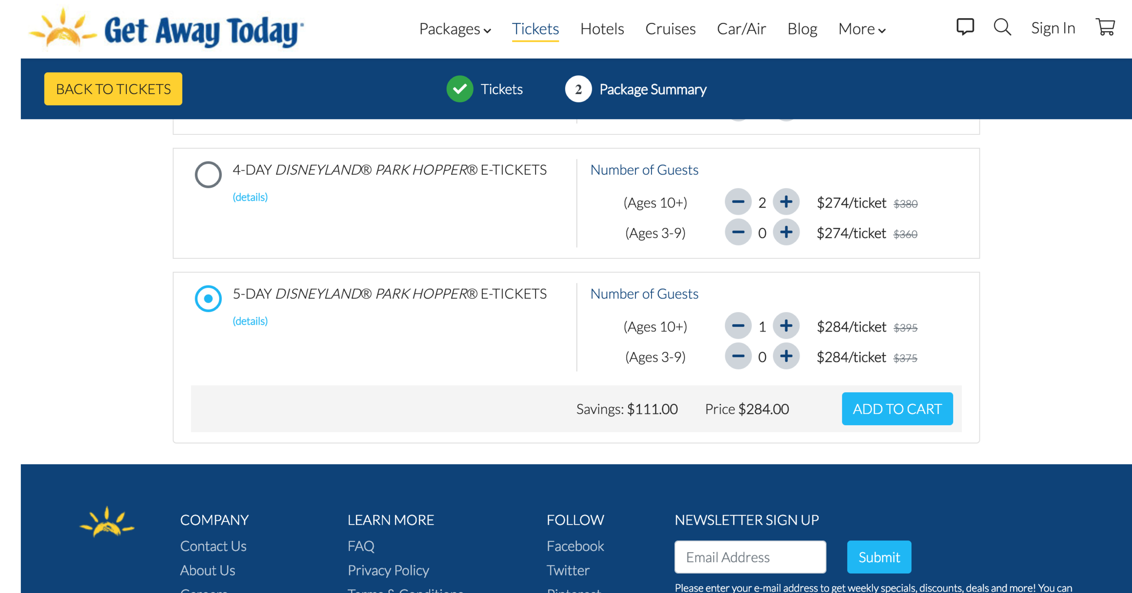Open the Cruises menu item
1132x593 pixels.
(x=670, y=29)
